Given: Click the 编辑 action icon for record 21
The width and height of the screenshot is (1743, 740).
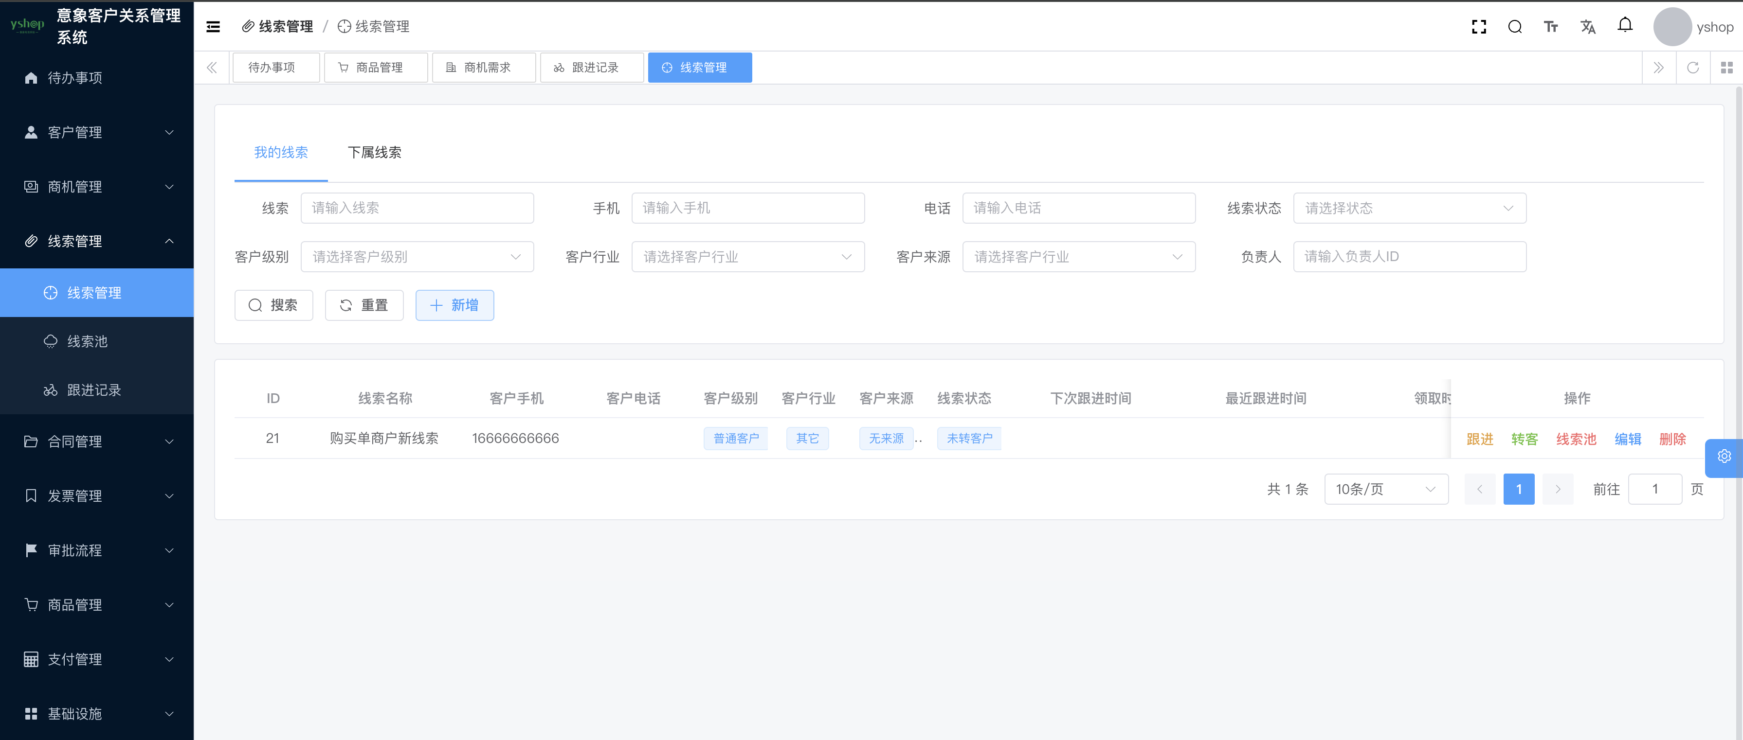Looking at the screenshot, I should click(1625, 438).
